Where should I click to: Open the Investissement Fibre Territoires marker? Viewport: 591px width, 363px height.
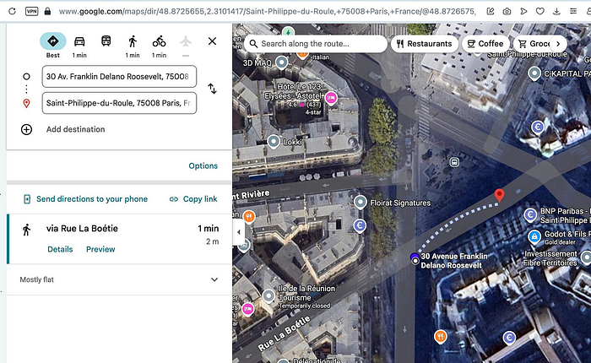[587, 257]
